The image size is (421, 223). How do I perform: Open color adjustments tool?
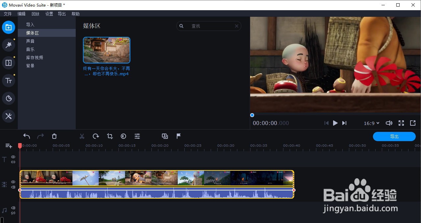point(123,136)
